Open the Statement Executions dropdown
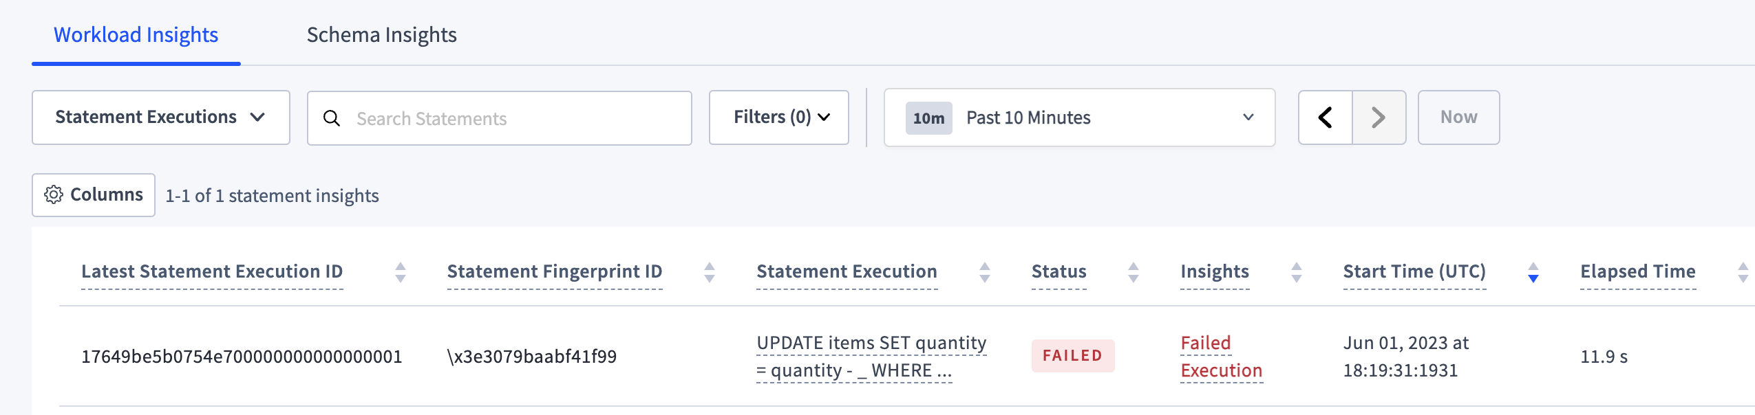This screenshot has height=415, width=1755. (x=161, y=117)
